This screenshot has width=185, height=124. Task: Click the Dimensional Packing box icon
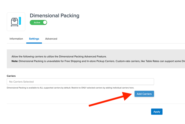click(x=15, y=22)
